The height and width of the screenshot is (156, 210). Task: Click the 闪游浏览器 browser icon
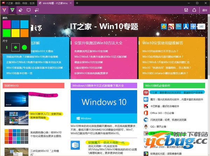[x=146, y=120]
